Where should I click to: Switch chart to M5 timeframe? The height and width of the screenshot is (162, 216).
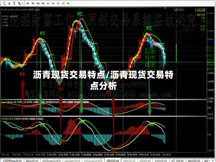[x=33, y=3]
